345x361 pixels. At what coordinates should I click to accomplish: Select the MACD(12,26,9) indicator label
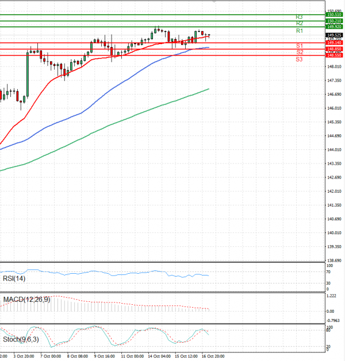click(x=26, y=300)
